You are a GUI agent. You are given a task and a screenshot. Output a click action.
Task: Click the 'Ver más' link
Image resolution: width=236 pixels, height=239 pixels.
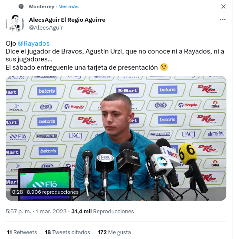[69, 7]
